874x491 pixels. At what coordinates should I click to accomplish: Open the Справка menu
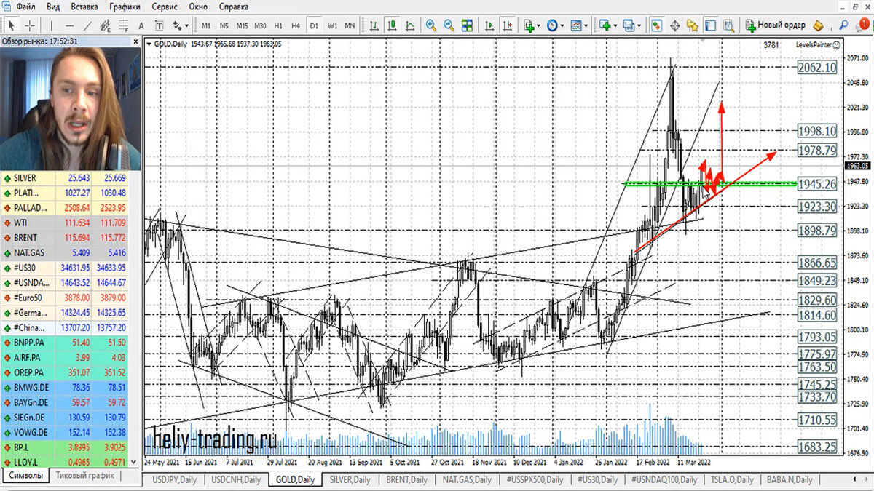(234, 7)
